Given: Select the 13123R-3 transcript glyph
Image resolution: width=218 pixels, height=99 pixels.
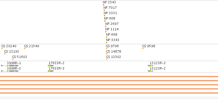Looking at the screenshot, I should pos(150,66).
